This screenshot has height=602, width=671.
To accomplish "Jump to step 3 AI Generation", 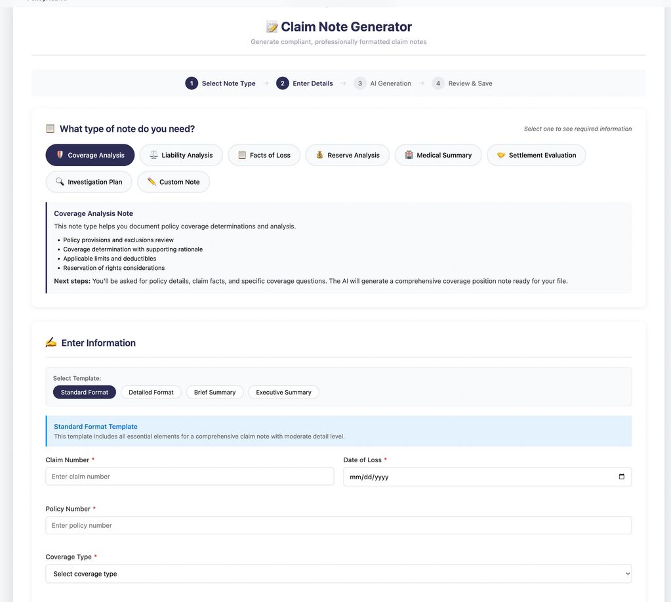I will [x=382, y=83].
